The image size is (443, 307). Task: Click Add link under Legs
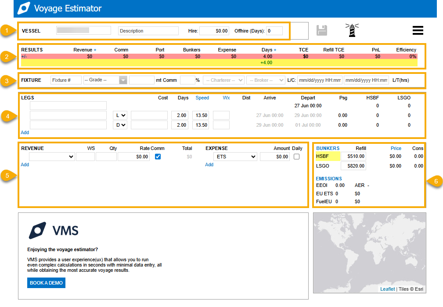click(25, 132)
